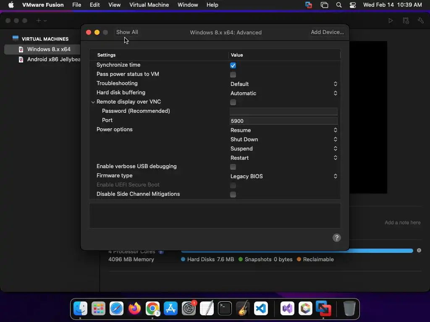Viewport: 430px width, 322px height.
Task: Toggle Disable Side Channel Mitigations checkbox
Action: point(233,195)
